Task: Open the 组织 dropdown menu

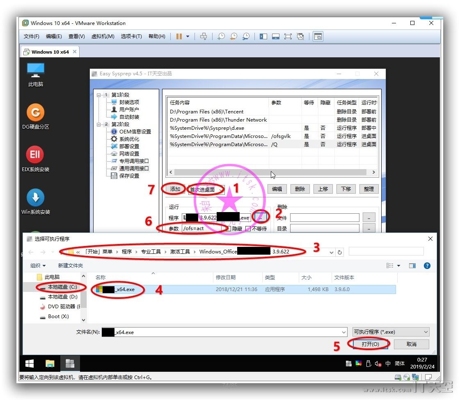Action: [38, 266]
